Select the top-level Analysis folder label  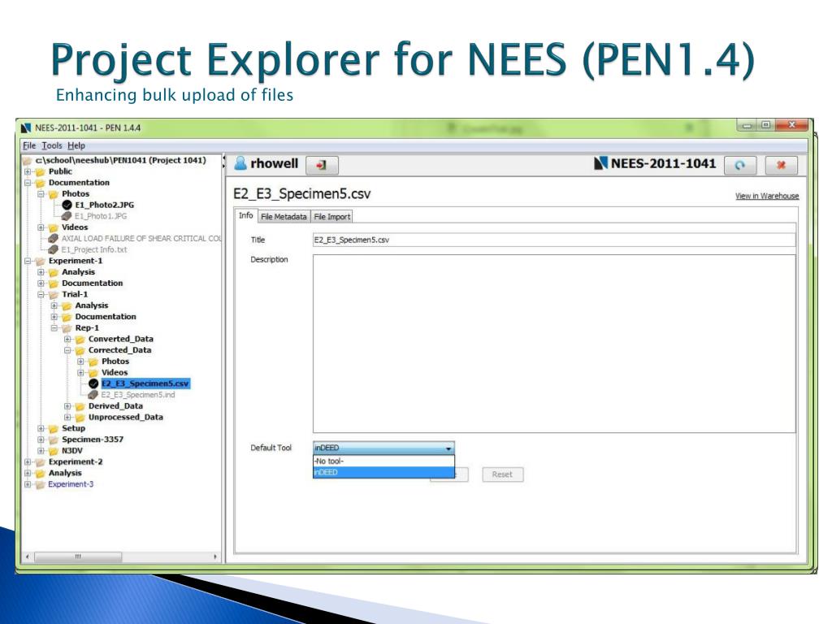(x=65, y=473)
